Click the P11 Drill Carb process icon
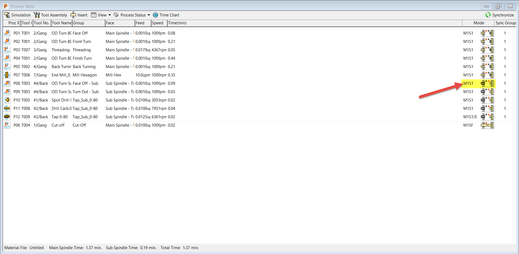This screenshot has height=254, width=519. click(x=7, y=108)
